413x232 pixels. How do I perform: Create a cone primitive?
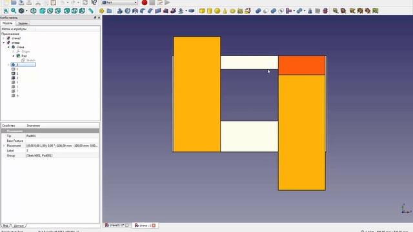pyautogui.click(x=225, y=11)
